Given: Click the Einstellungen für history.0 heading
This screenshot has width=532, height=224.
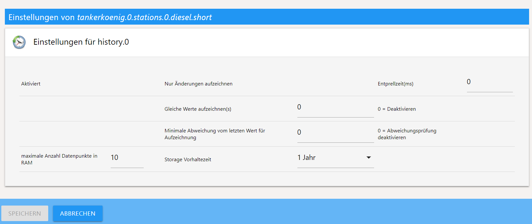Looking at the screenshot, I should 81,42.
